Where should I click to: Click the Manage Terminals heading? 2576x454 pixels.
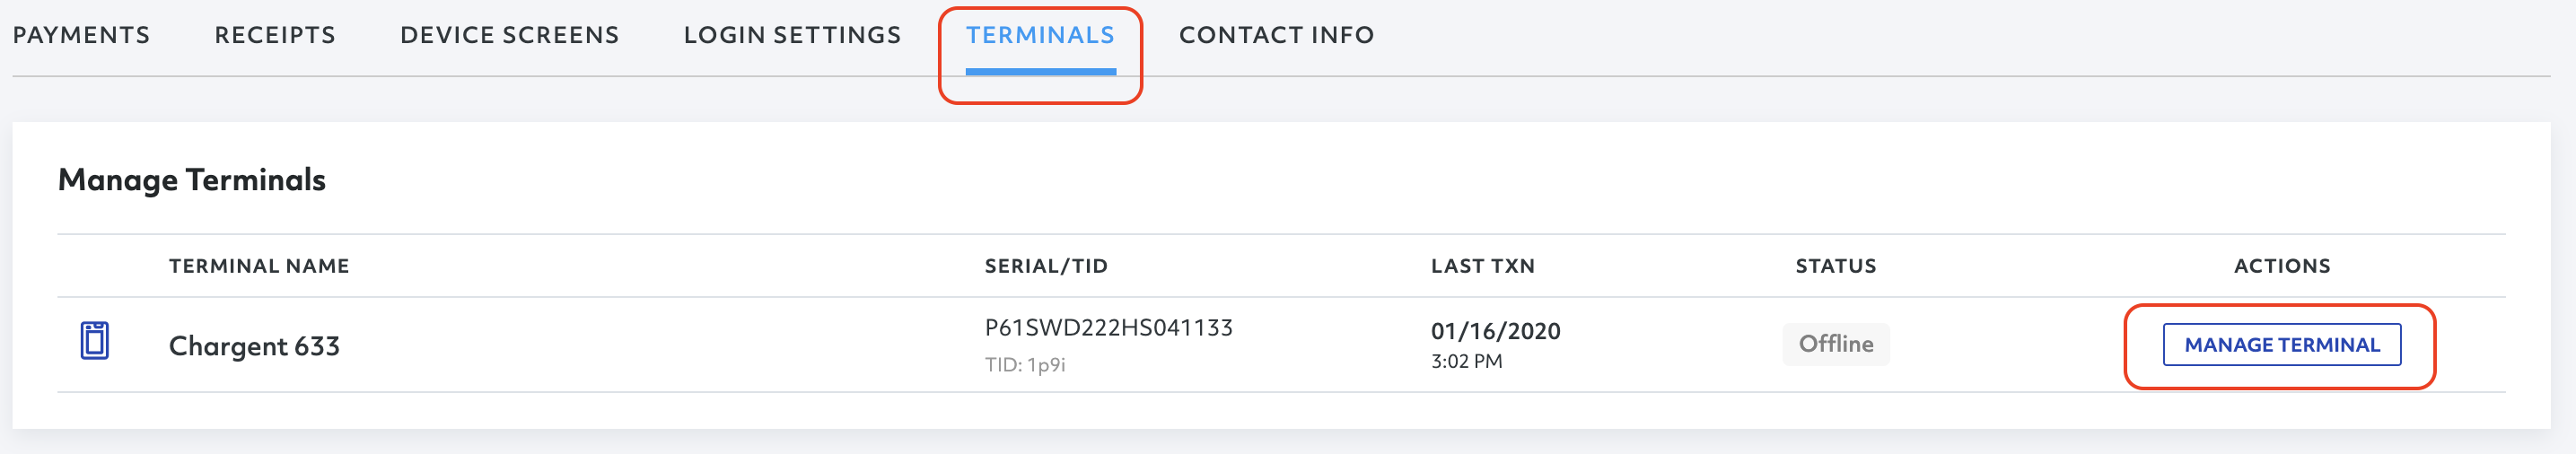(192, 180)
